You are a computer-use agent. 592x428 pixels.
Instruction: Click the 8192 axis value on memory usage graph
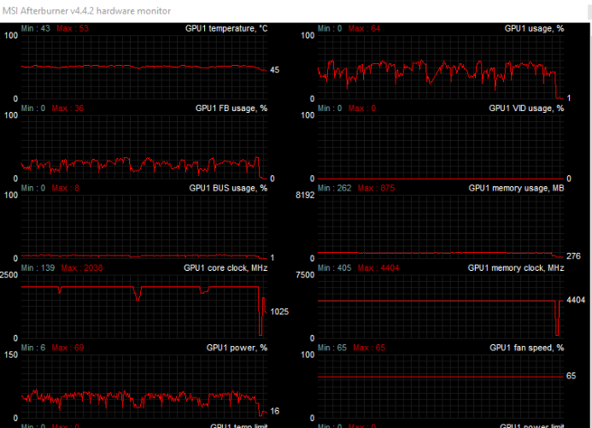[x=305, y=195]
